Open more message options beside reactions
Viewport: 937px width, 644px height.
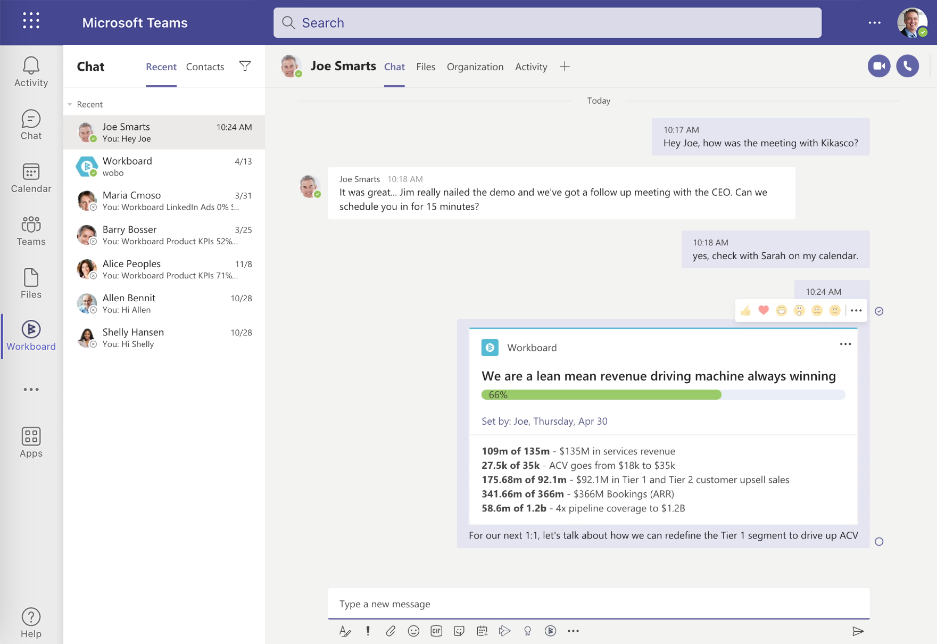click(x=856, y=311)
